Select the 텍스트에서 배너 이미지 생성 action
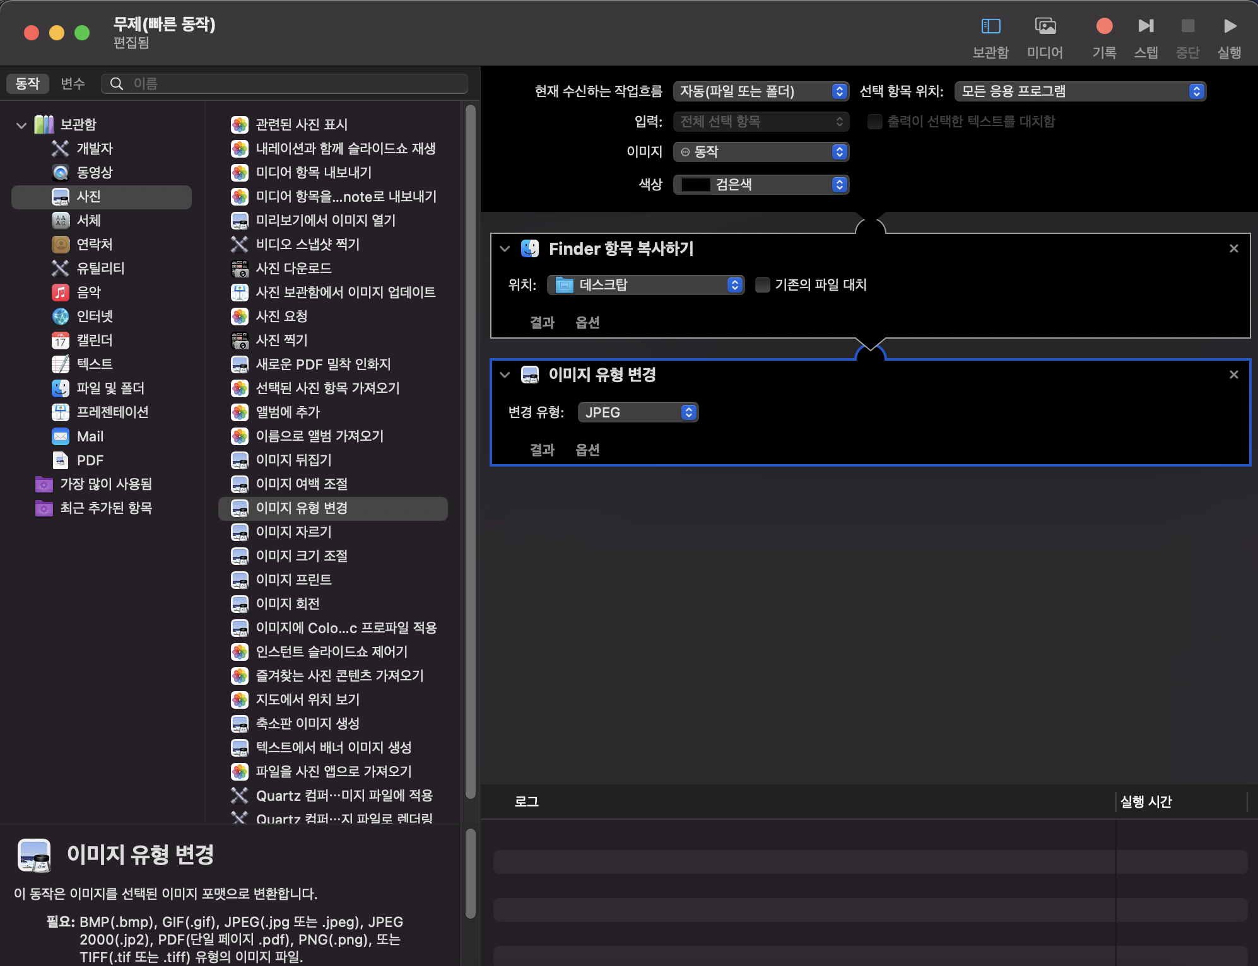1258x966 pixels. 333,748
